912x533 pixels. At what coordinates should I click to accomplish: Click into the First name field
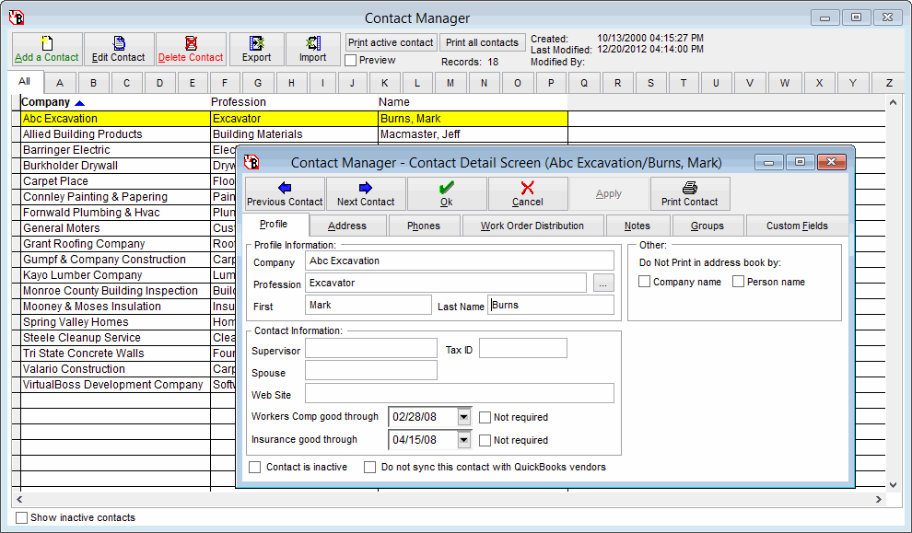pos(368,305)
